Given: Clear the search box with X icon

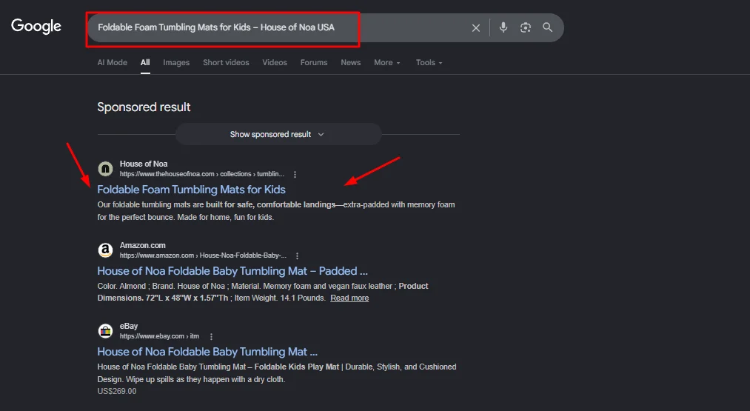Looking at the screenshot, I should click(x=476, y=27).
